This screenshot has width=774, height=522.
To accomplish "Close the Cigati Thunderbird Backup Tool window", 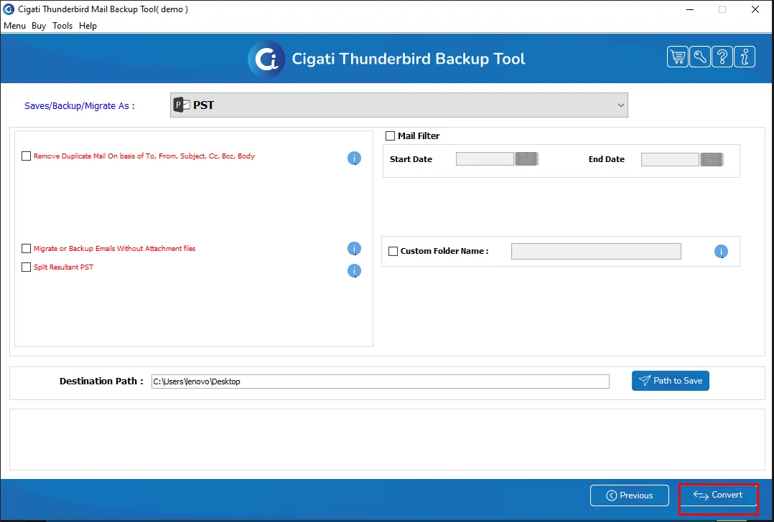I will pos(755,9).
